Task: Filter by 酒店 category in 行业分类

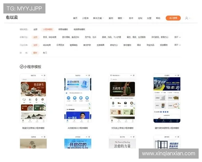Action: pyautogui.click(x=139, y=45)
